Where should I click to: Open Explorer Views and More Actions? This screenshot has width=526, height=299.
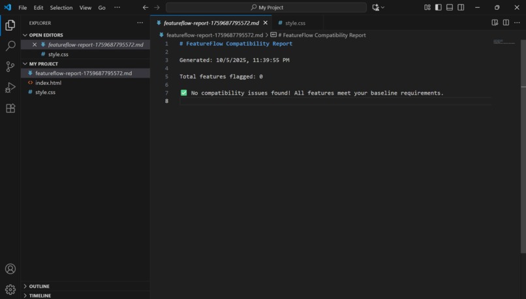(140, 23)
